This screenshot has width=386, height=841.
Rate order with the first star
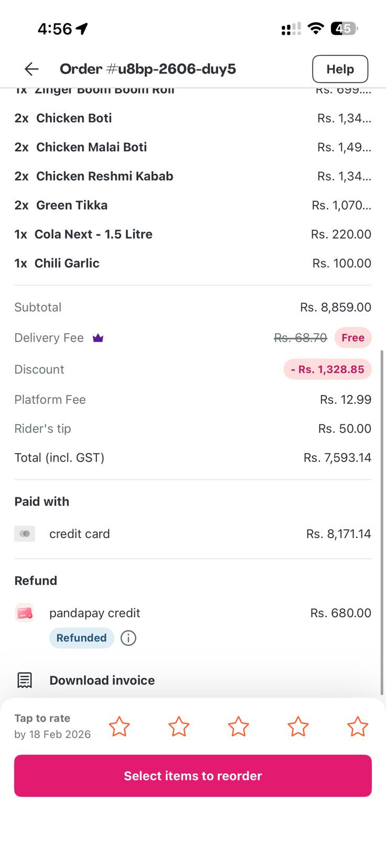[119, 726]
